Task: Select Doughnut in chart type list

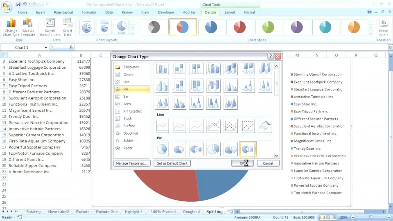Action: click(x=131, y=133)
